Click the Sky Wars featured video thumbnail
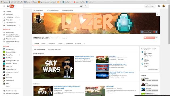 tap(54, 67)
